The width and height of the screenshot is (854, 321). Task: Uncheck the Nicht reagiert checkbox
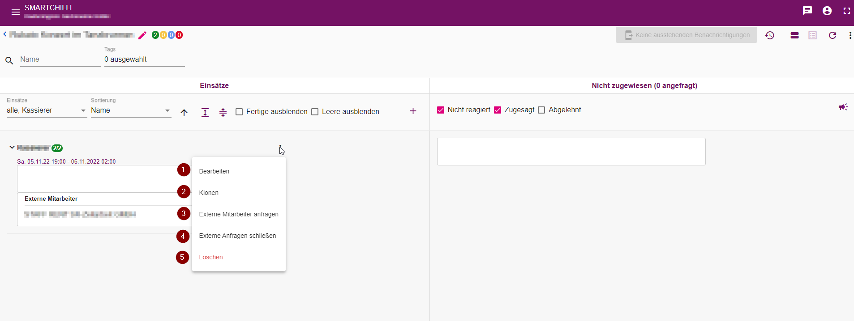pos(441,110)
